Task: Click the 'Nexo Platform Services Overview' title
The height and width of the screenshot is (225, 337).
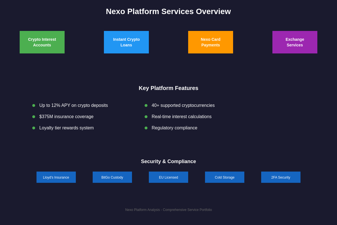Action: (x=168, y=12)
